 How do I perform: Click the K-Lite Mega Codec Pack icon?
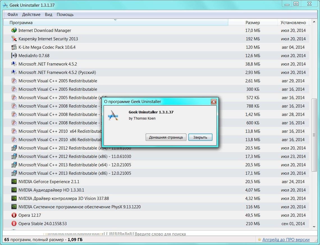pos(14,47)
